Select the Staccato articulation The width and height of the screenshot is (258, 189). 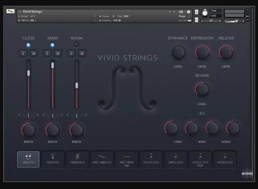pyautogui.click(x=151, y=159)
